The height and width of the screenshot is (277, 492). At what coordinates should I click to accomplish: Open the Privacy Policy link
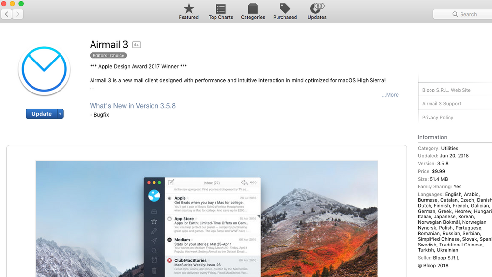pyautogui.click(x=437, y=117)
